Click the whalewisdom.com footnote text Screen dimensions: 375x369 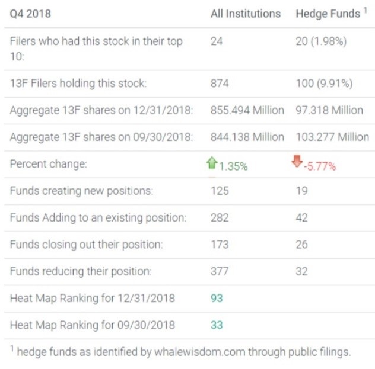coord(183,352)
